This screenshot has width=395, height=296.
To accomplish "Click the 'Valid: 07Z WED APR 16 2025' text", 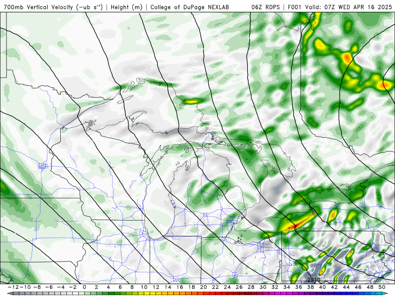I will [349, 7].
